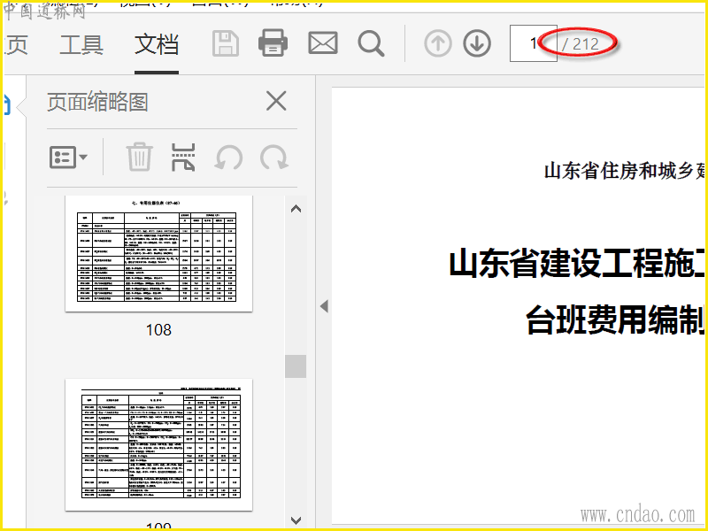Open thumbnail options dropdown menu
The image size is (708, 531).
[x=68, y=158]
